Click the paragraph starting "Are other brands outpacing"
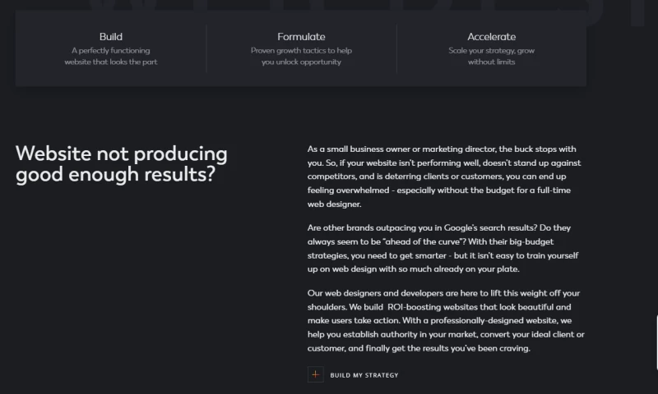 pos(444,247)
